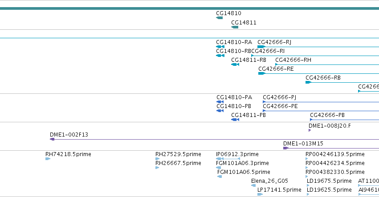Image resolution: width=379 pixels, height=197 pixels.
Task: Click the CG42666-RI transcript start marker
Action: tap(253, 56)
